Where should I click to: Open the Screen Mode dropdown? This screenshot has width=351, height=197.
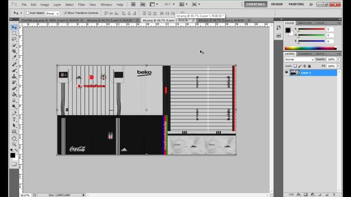(x=196, y=4)
